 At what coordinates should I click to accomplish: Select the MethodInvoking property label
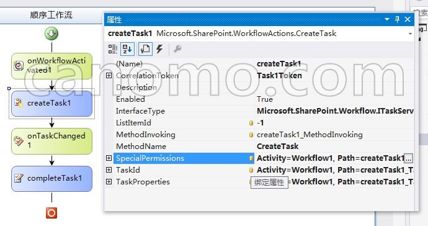[146, 135]
